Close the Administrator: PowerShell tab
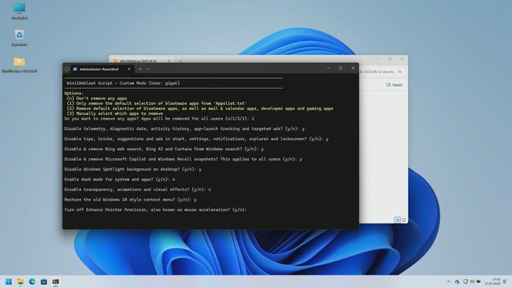This screenshot has width=512, height=288. (x=128, y=69)
